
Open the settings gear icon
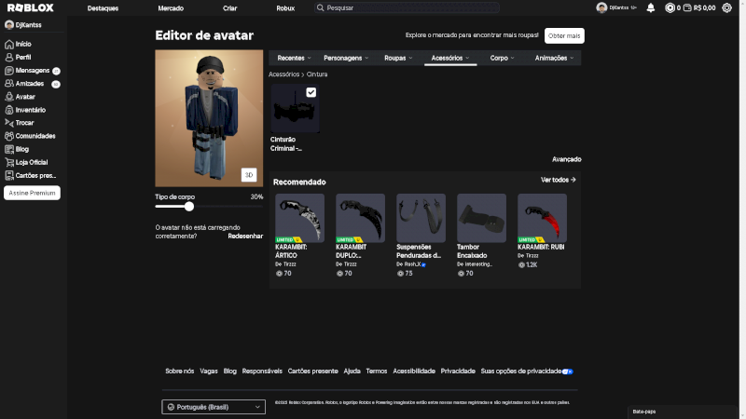(x=726, y=8)
